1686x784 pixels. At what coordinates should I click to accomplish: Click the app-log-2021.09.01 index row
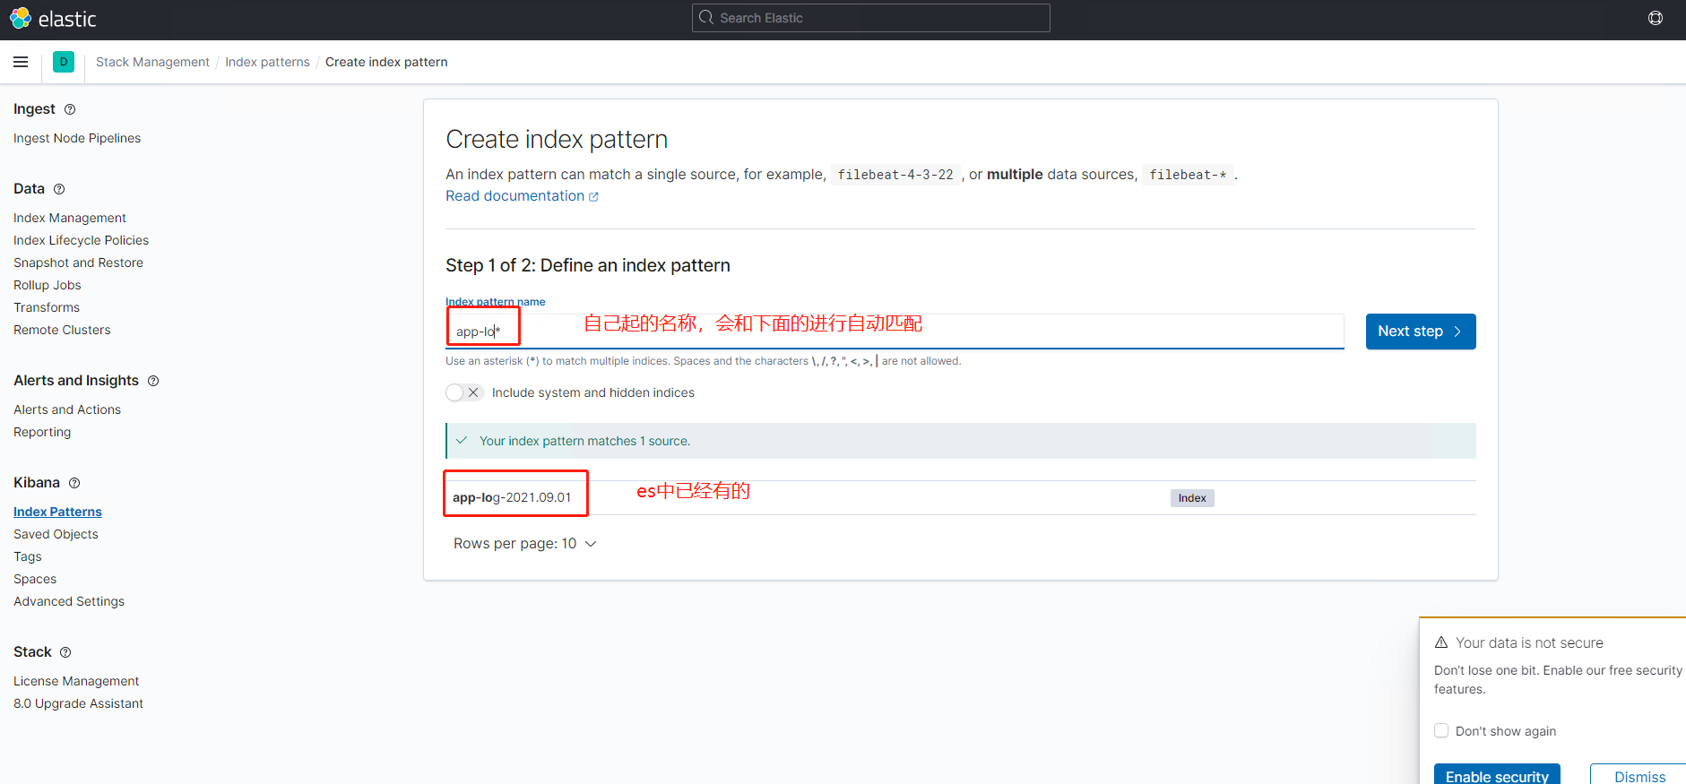(x=961, y=498)
